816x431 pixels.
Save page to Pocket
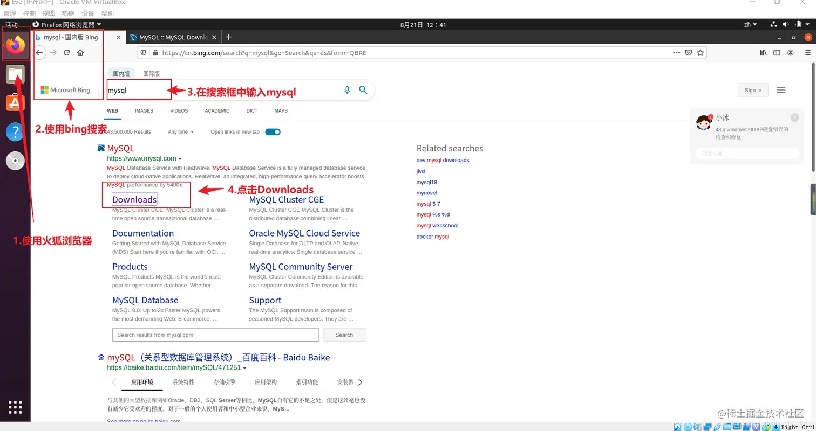pos(689,53)
